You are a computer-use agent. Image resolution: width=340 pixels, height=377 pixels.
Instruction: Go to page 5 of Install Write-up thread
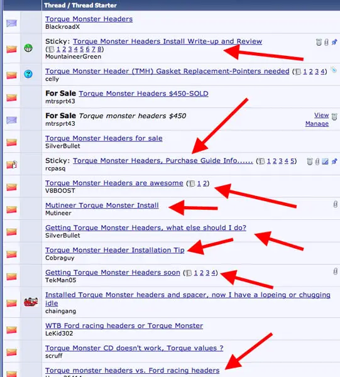(82, 49)
